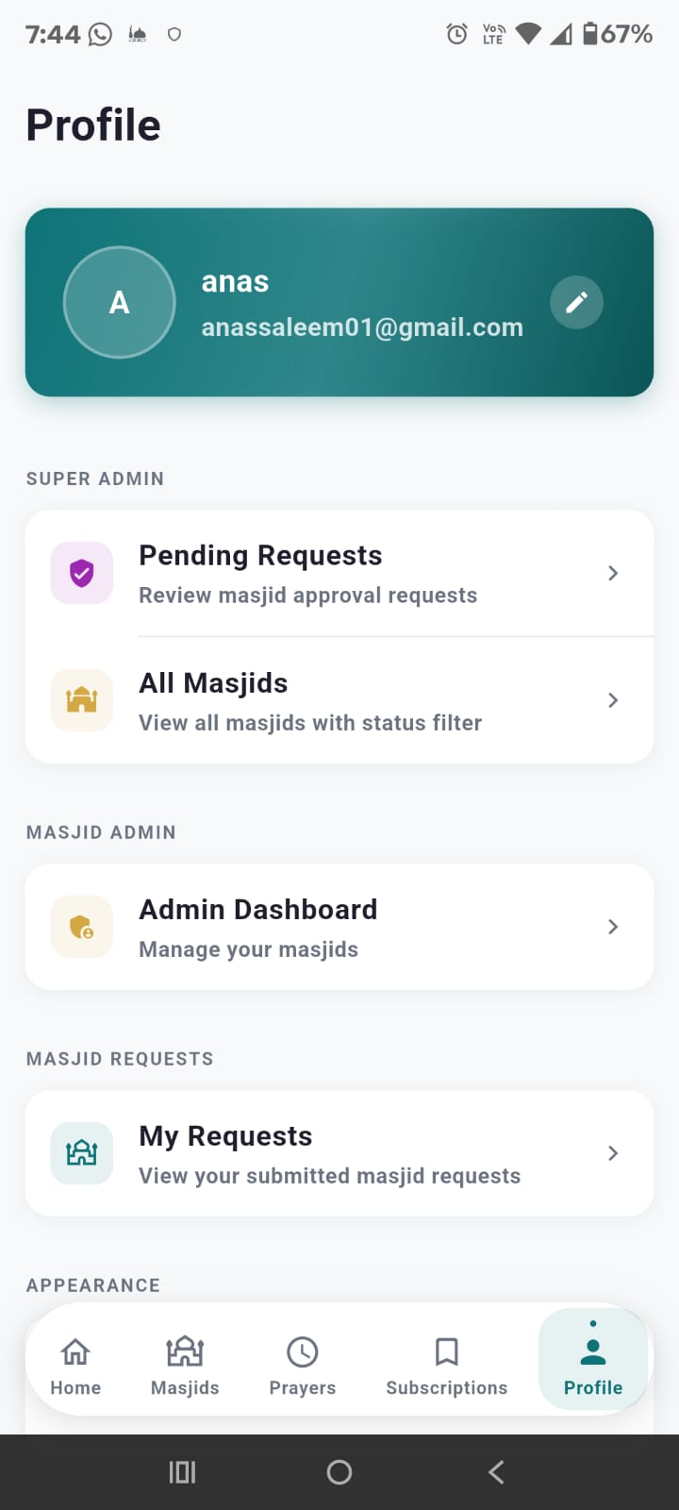Image resolution: width=679 pixels, height=1510 pixels.
Task: Tap the teal My Requests mosque icon
Action: 82,1153
